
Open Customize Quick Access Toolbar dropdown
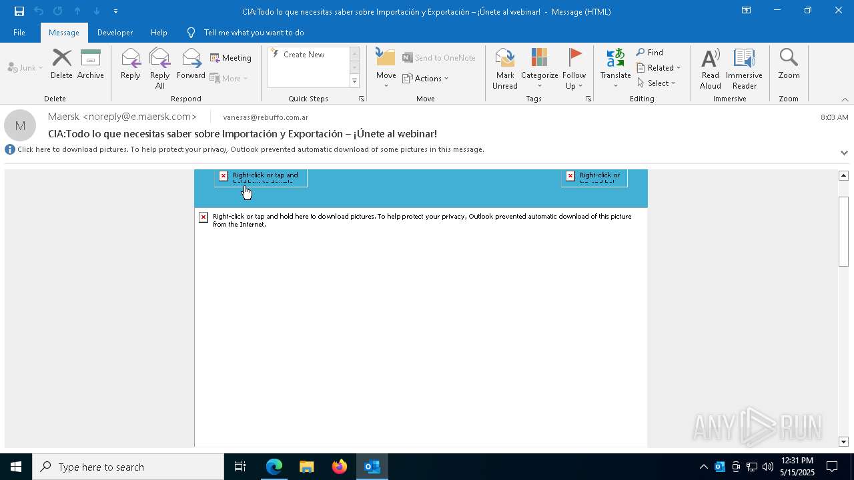tap(115, 11)
